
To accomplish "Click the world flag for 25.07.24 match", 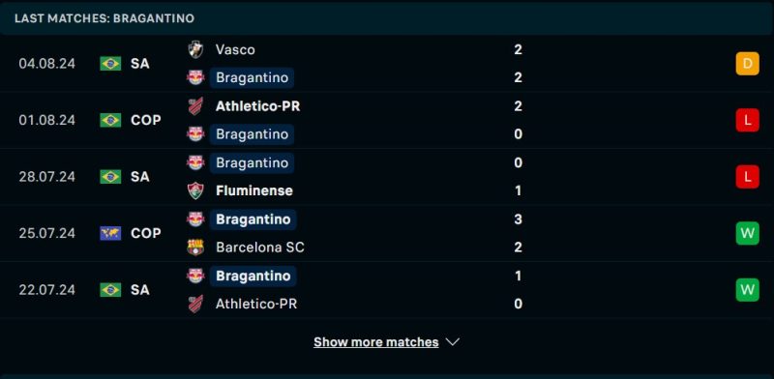I will point(110,233).
